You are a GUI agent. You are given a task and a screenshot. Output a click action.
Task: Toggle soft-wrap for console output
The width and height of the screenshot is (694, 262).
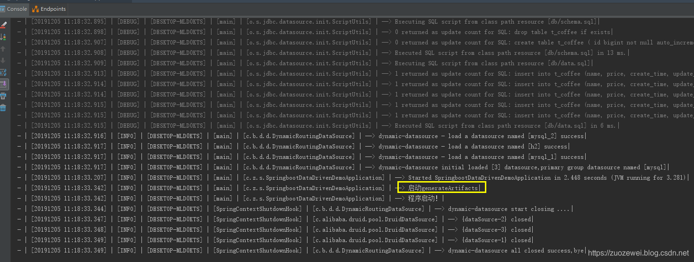[x=3, y=72]
